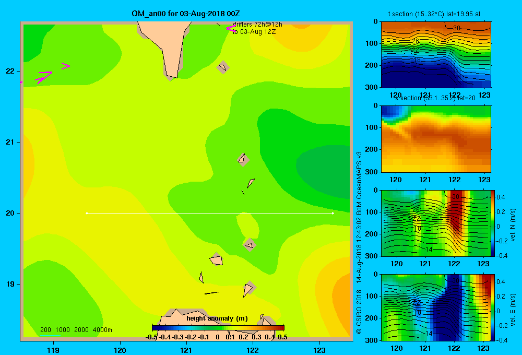Screen dimensions: 522x355
Task: Click depth tick "300" on salinity section axis
Action: click(x=372, y=172)
